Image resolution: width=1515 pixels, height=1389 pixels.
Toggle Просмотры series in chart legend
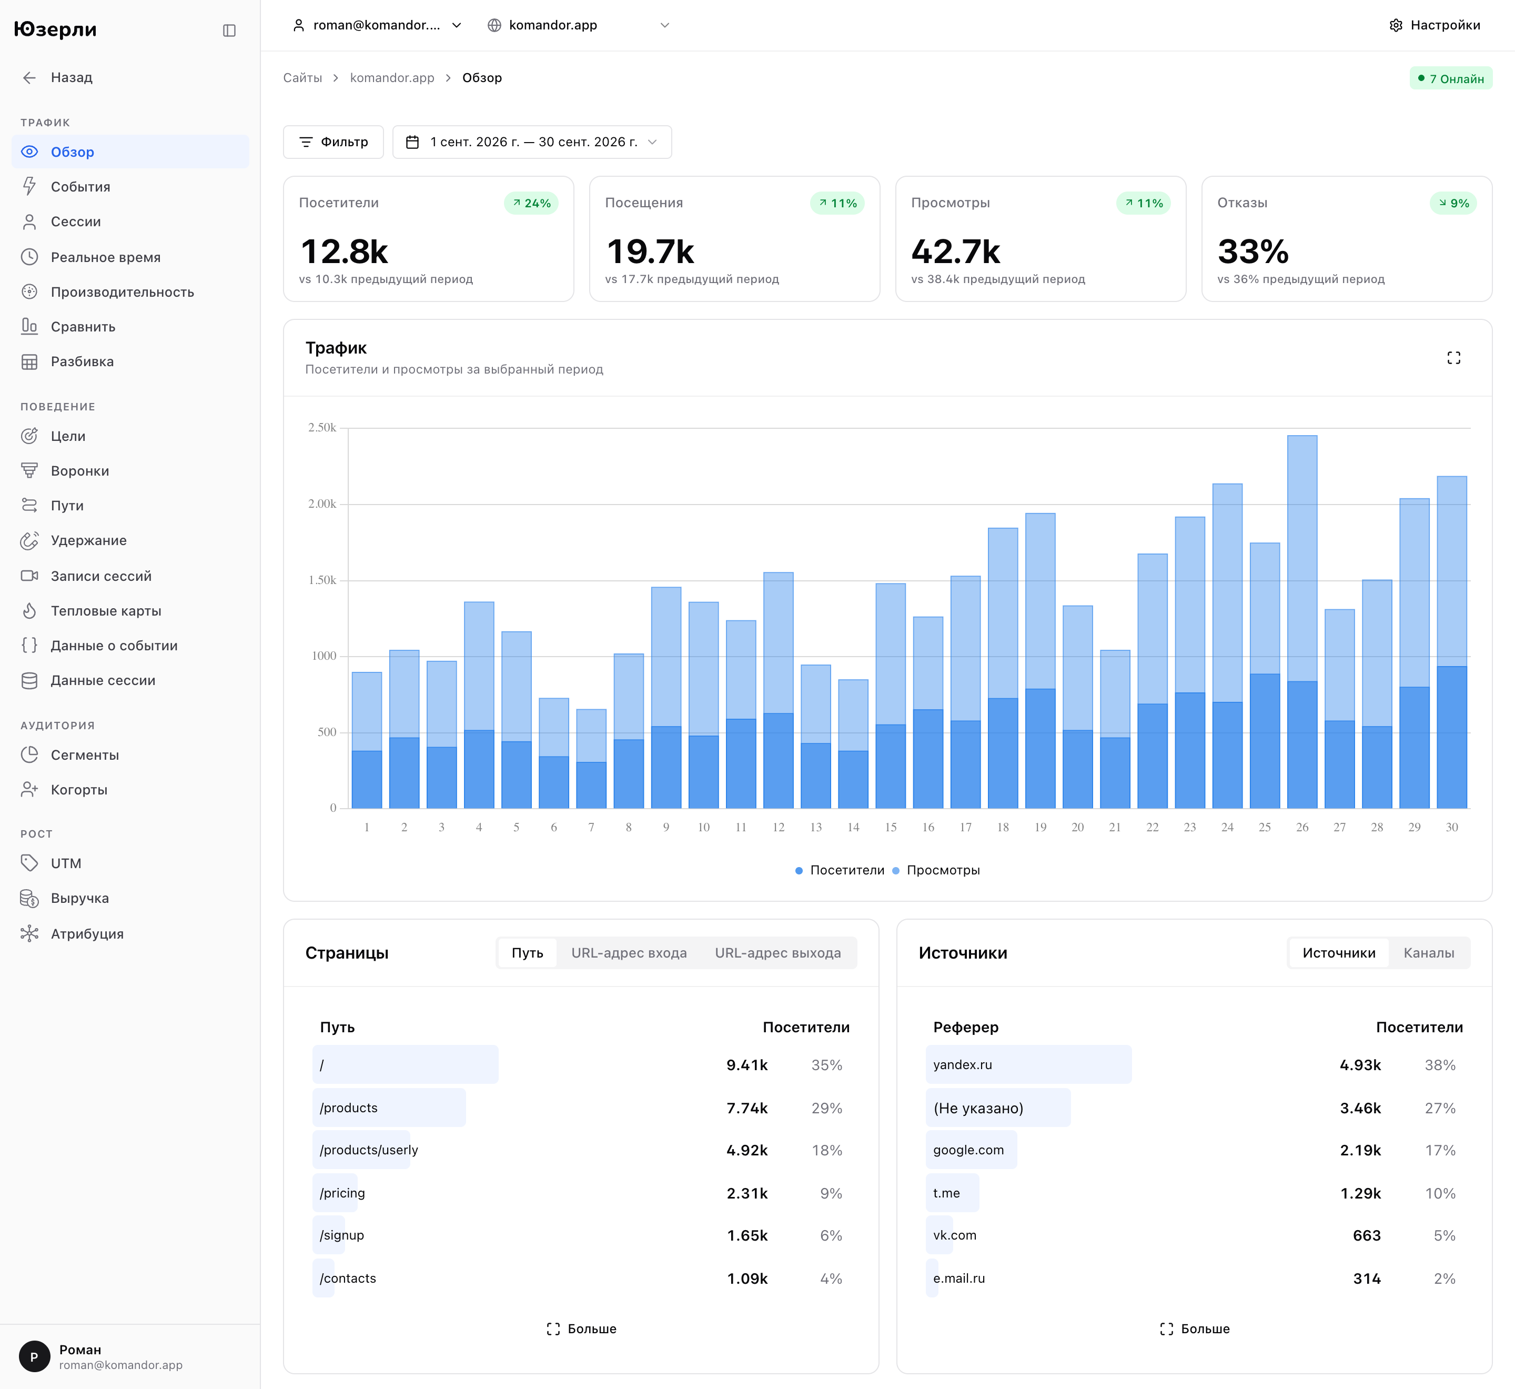click(x=936, y=870)
